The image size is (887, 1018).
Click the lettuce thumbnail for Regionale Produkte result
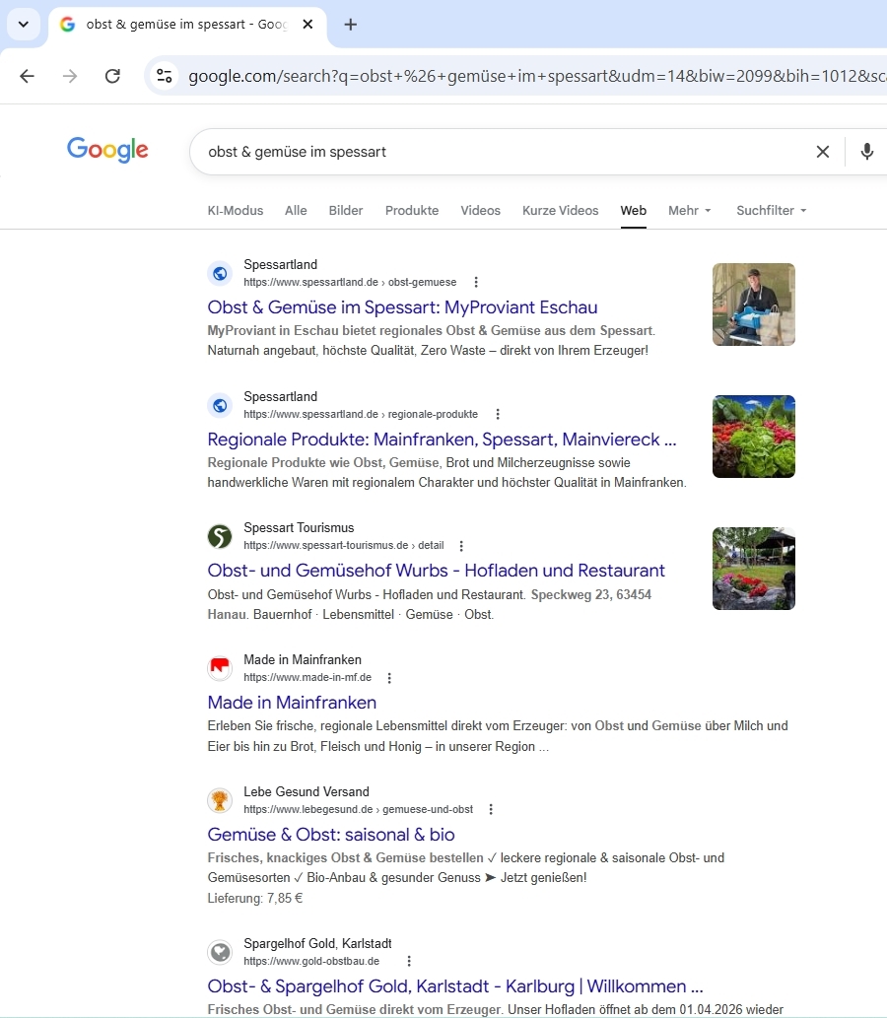[753, 437]
